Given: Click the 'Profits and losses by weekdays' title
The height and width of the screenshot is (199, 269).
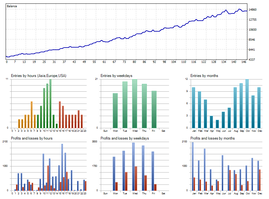Looking at the screenshot, I should [125, 138].
